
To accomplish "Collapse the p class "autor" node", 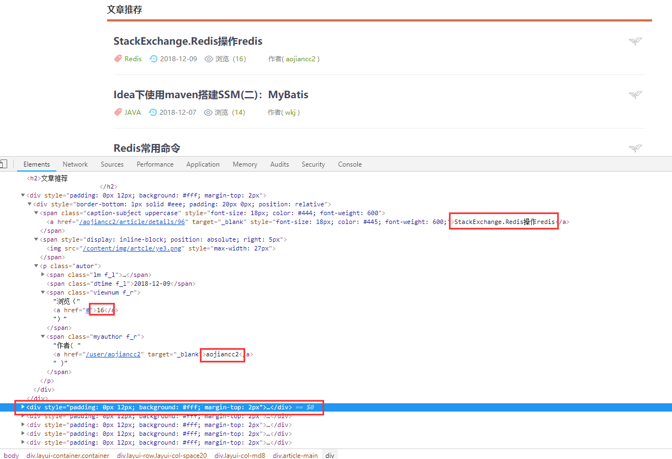I will (x=36, y=266).
